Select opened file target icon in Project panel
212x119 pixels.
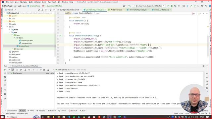[39, 10]
